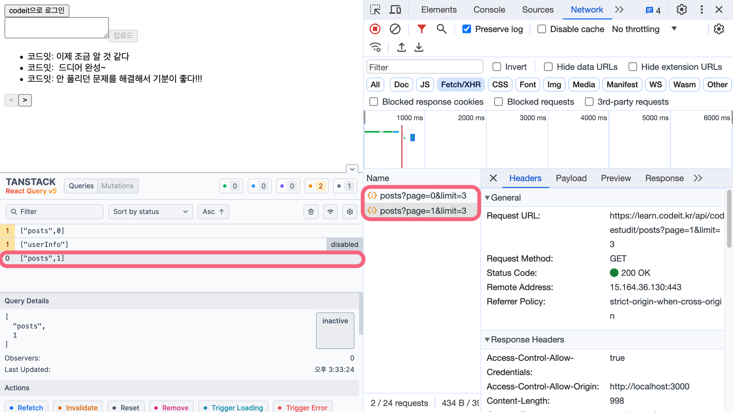Click the Refetch button
733x412 pixels.
click(x=26, y=408)
